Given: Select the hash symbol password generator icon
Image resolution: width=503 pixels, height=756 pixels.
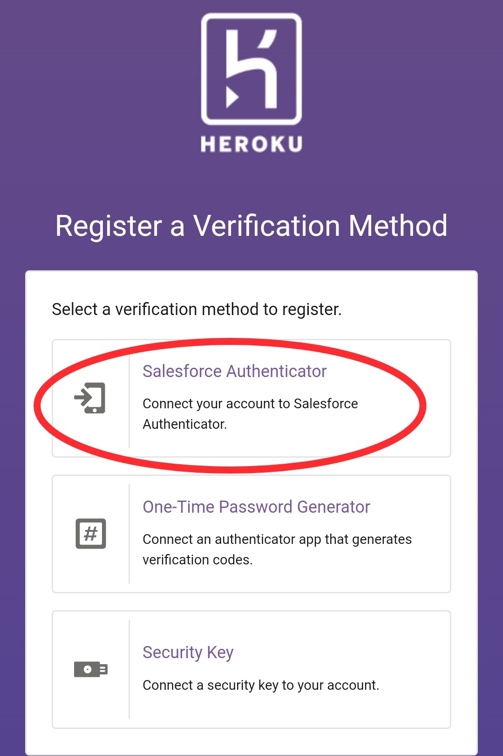Looking at the screenshot, I should point(91,533).
